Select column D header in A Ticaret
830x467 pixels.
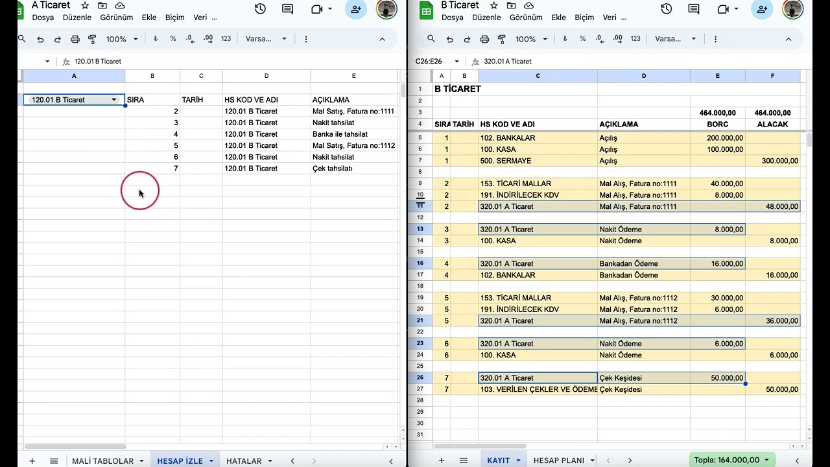pos(267,76)
